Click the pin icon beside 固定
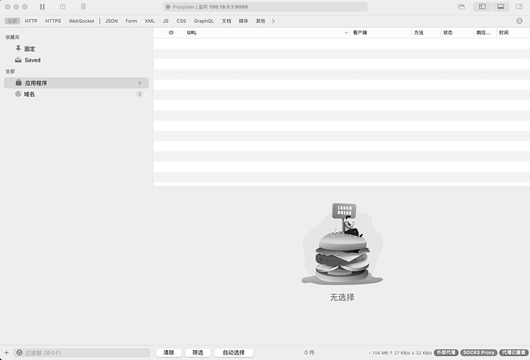530x360 pixels. tap(18, 48)
